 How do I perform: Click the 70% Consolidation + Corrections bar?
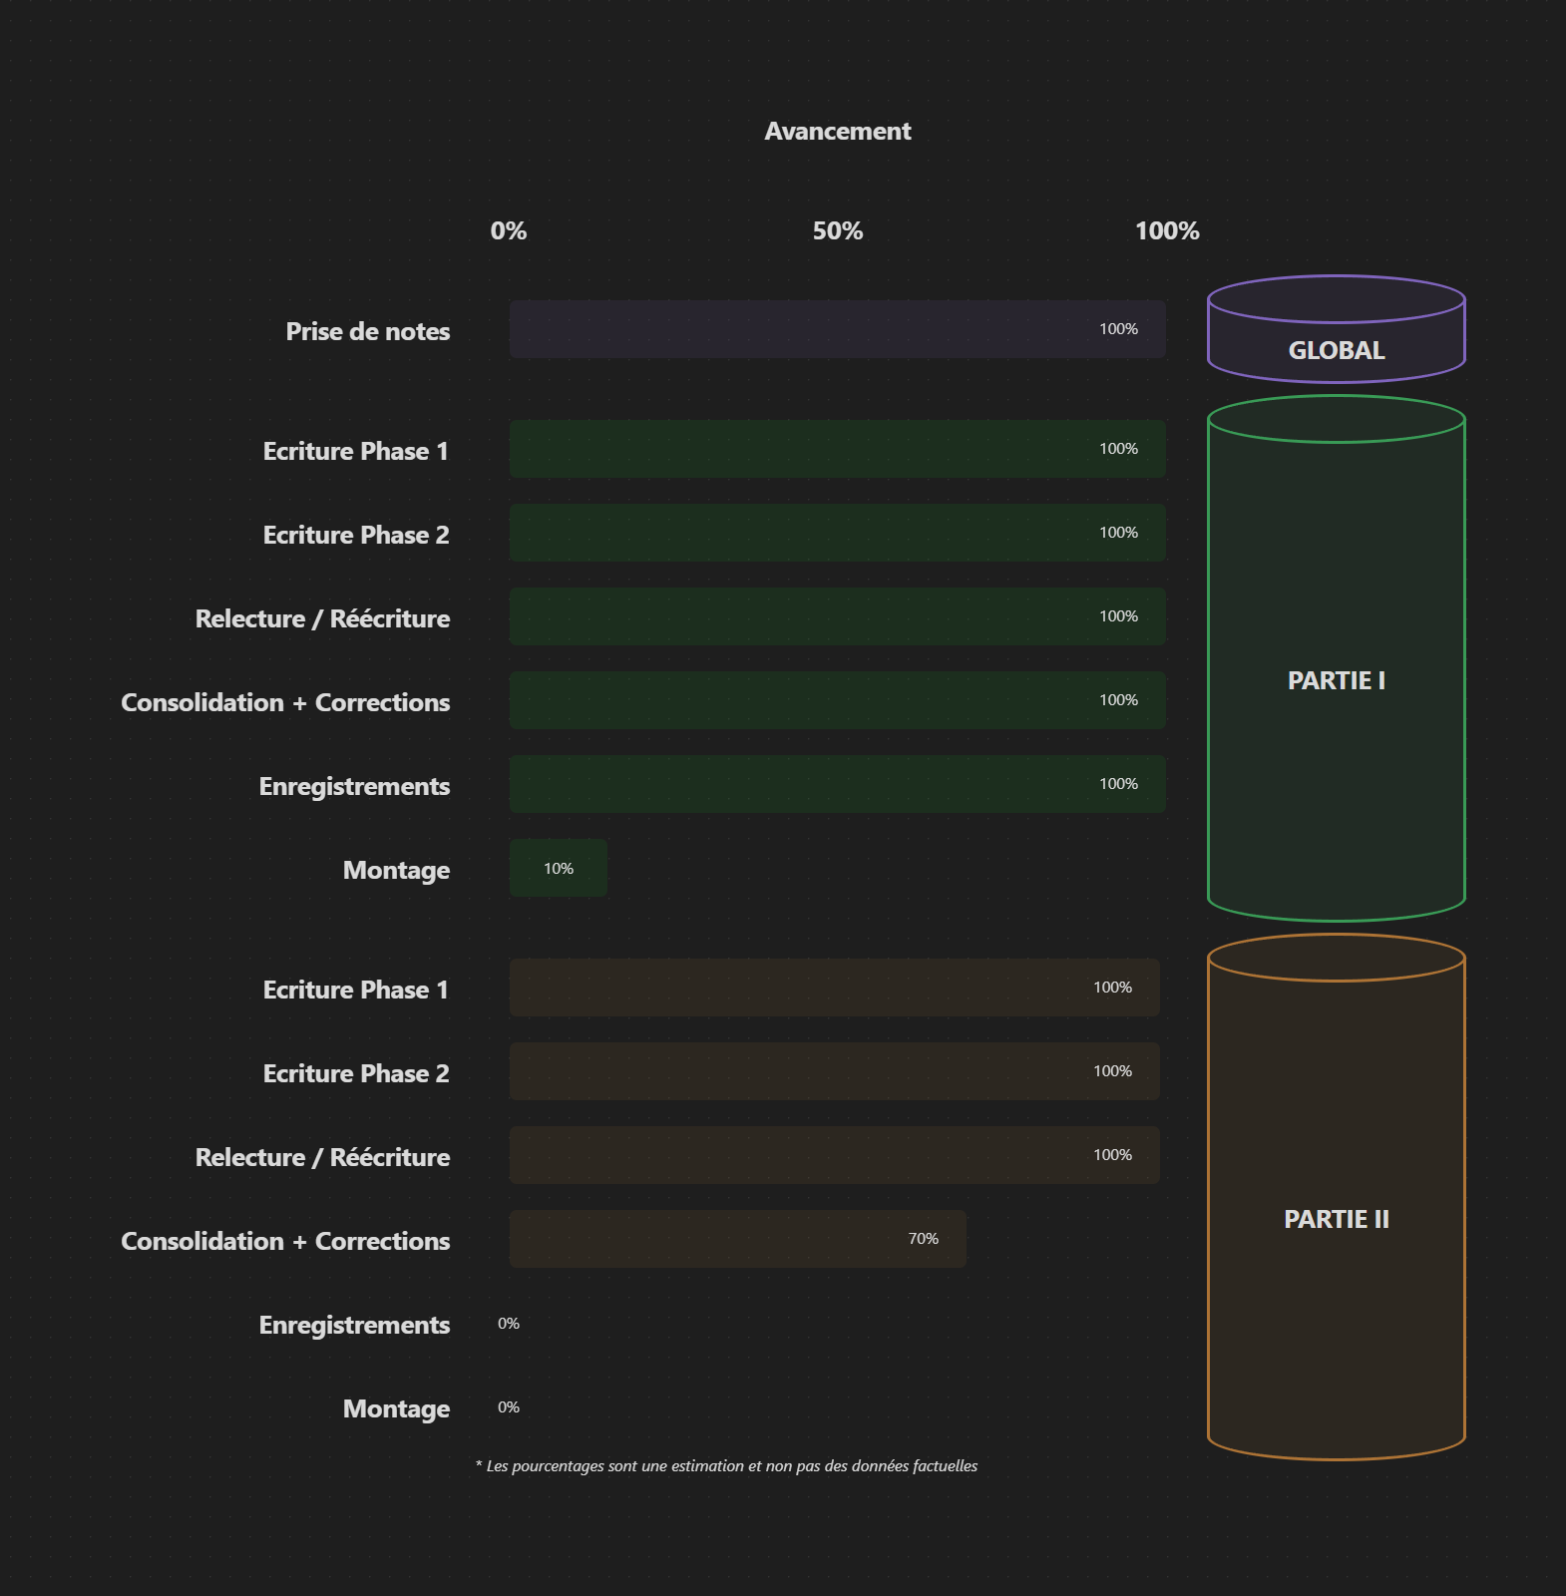click(737, 1239)
